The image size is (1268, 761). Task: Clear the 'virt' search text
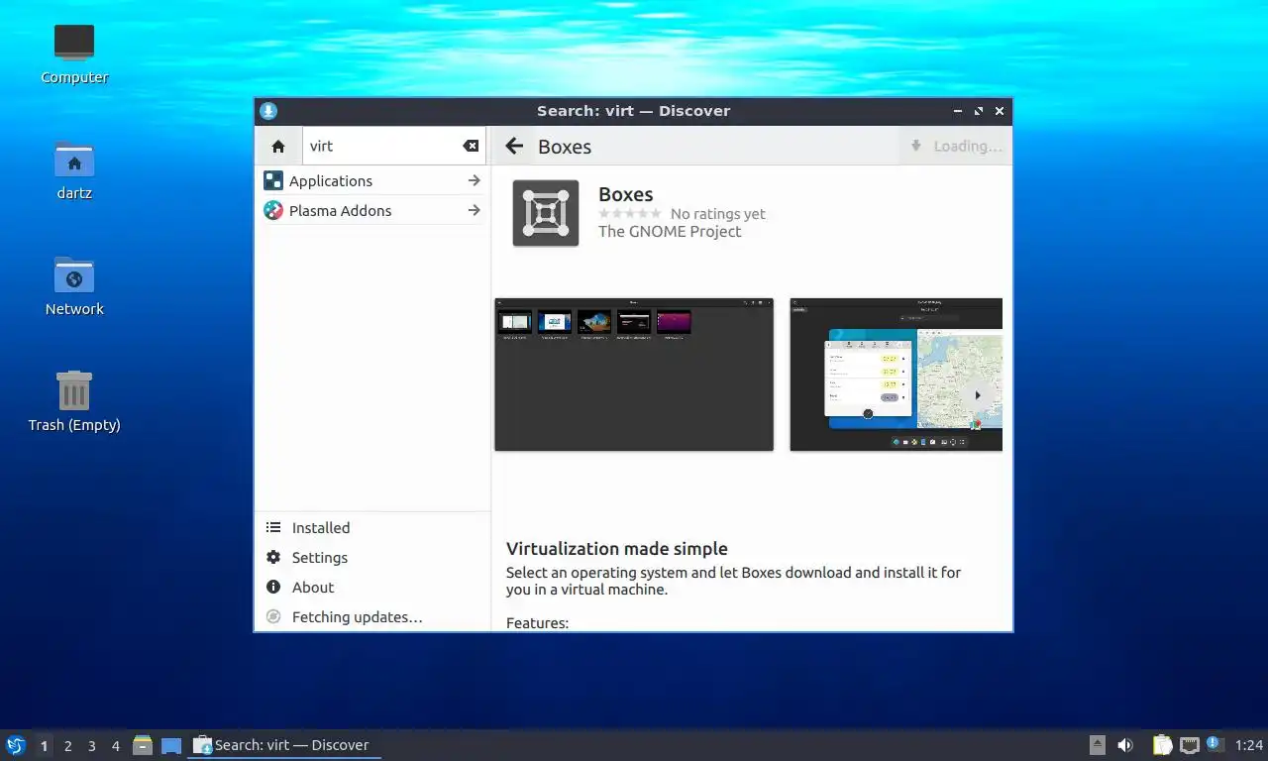pos(471,146)
